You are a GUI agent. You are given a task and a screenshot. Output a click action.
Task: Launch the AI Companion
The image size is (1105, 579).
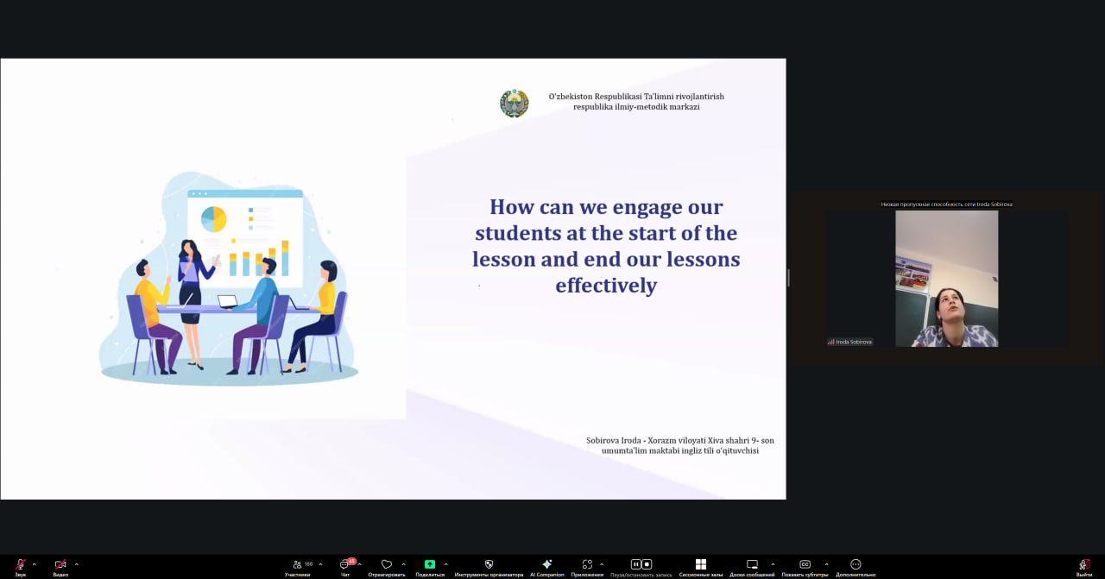pos(546,564)
